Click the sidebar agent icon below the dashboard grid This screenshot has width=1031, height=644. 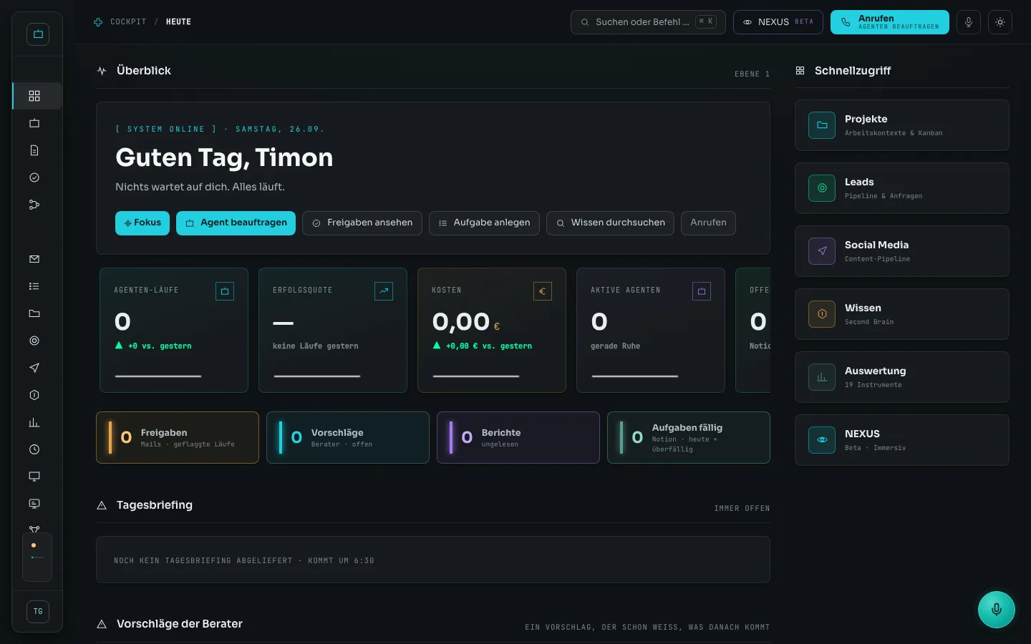34,123
